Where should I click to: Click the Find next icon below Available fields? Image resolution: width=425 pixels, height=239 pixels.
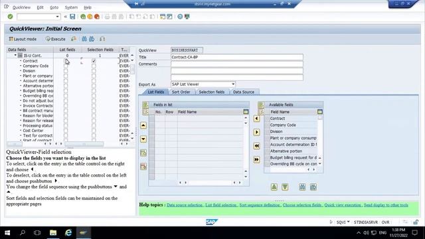point(313,187)
